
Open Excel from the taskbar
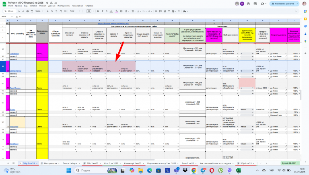tap(238, 170)
